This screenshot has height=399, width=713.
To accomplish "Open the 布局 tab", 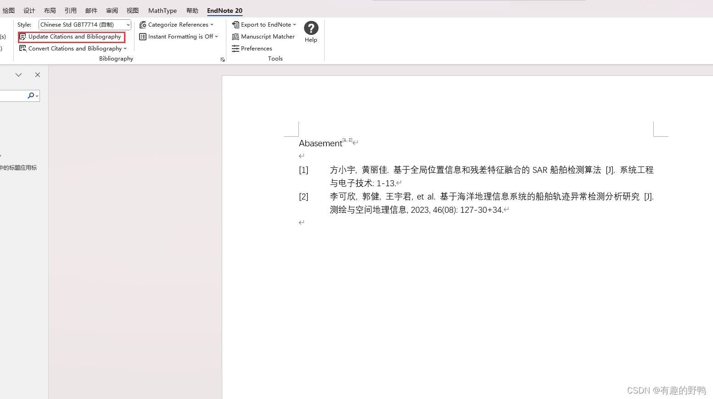I will (50, 11).
